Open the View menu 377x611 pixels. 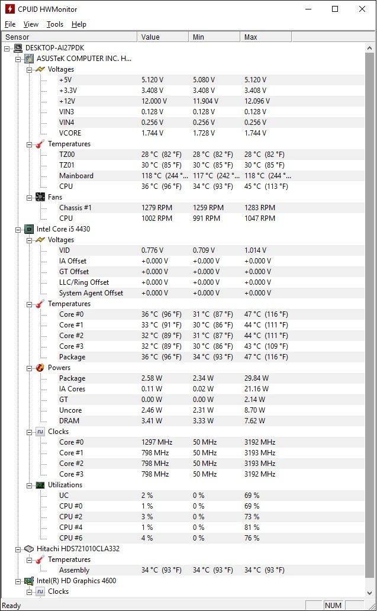[x=31, y=24]
